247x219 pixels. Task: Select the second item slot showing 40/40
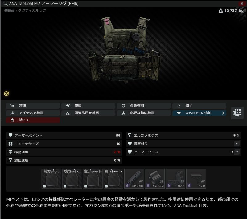155,179
